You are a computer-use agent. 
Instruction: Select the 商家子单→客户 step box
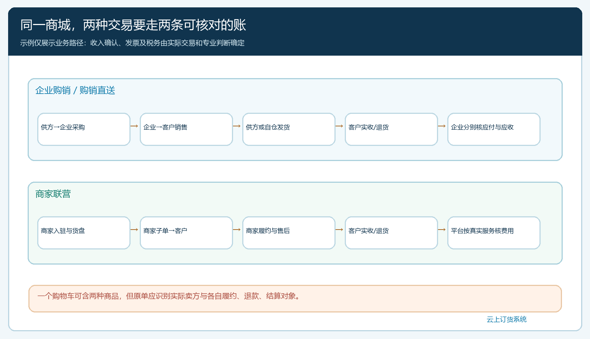click(x=186, y=233)
